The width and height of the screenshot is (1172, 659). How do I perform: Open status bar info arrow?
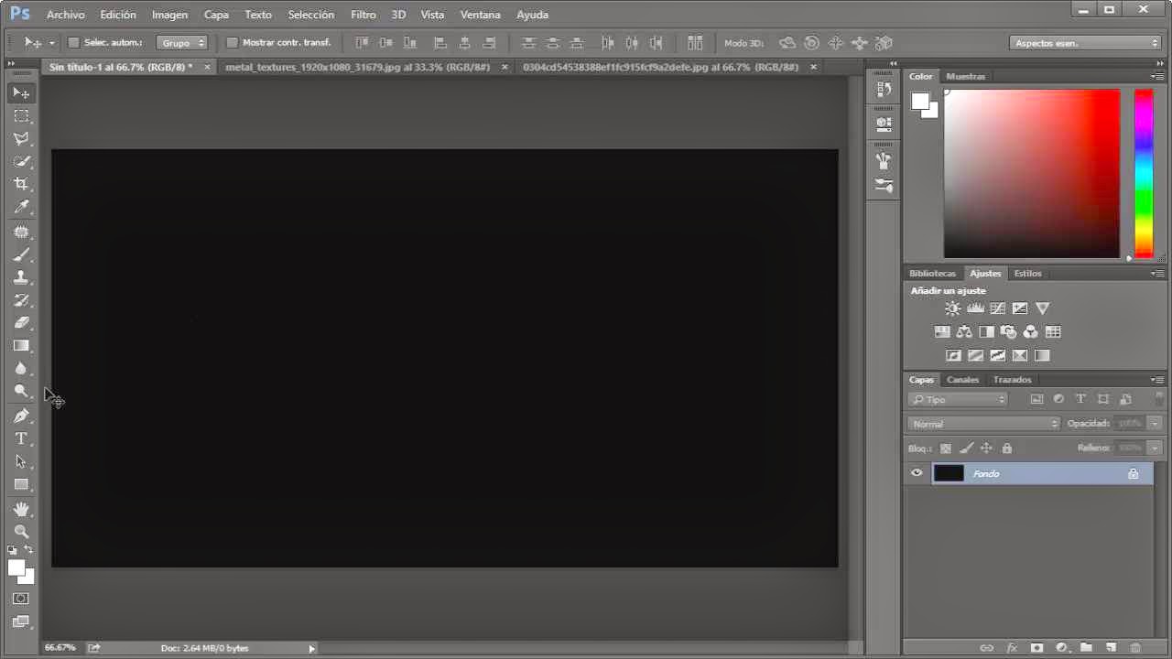[311, 648]
